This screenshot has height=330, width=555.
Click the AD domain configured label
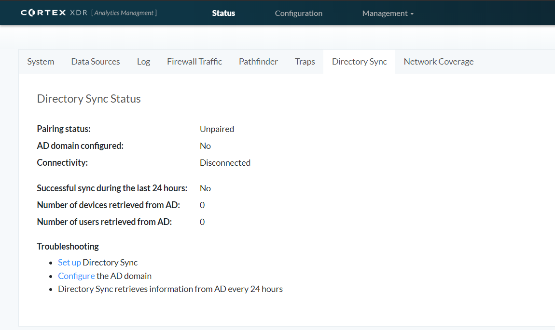coord(80,146)
